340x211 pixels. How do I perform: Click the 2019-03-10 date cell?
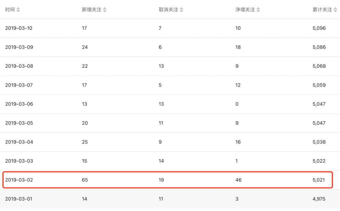19,28
